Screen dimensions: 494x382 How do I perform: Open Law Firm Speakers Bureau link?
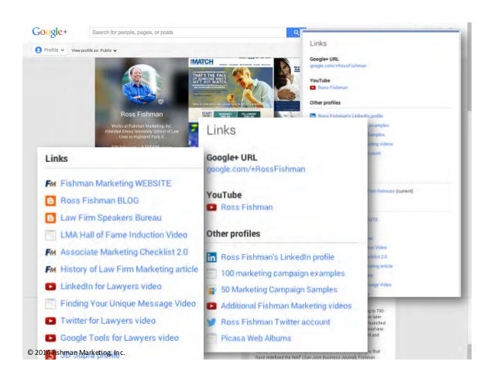[x=111, y=218]
